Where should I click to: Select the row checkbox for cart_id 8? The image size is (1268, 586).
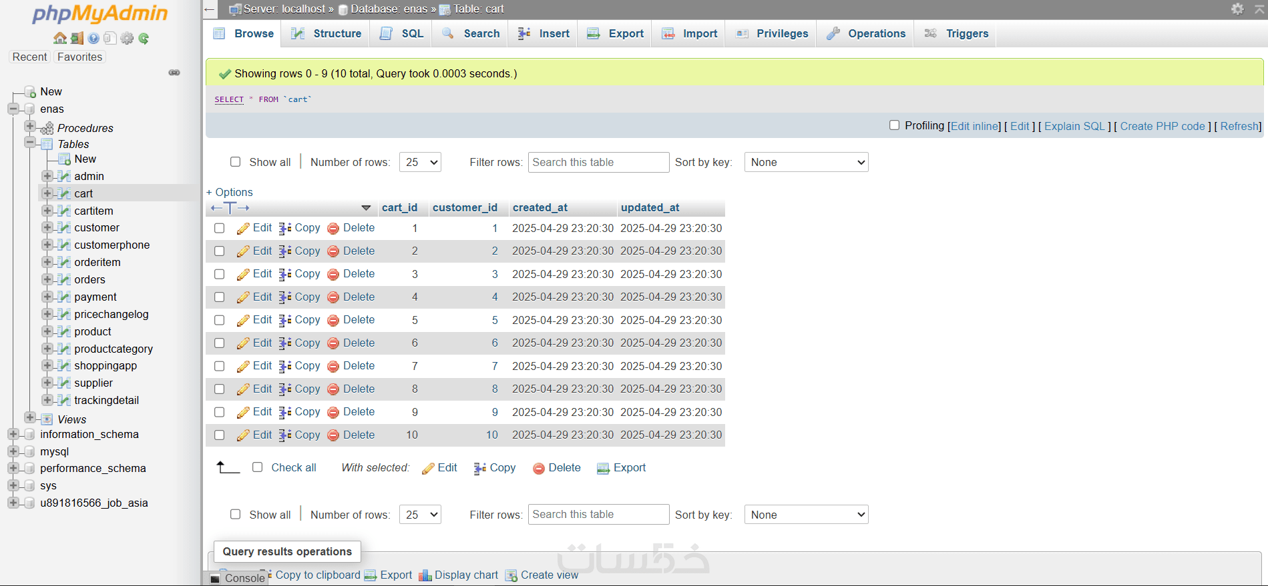tap(219, 389)
